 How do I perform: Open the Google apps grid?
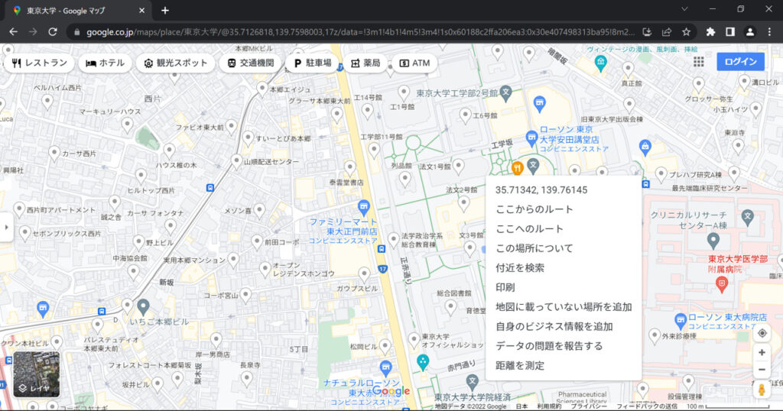click(x=699, y=61)
